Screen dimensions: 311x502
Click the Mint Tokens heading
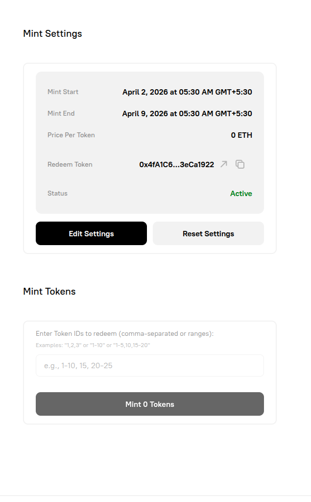[x=49, y=291]
